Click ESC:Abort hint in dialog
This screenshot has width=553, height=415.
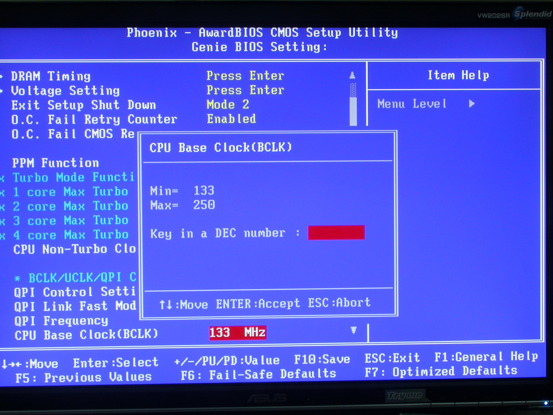coord(339,303)
